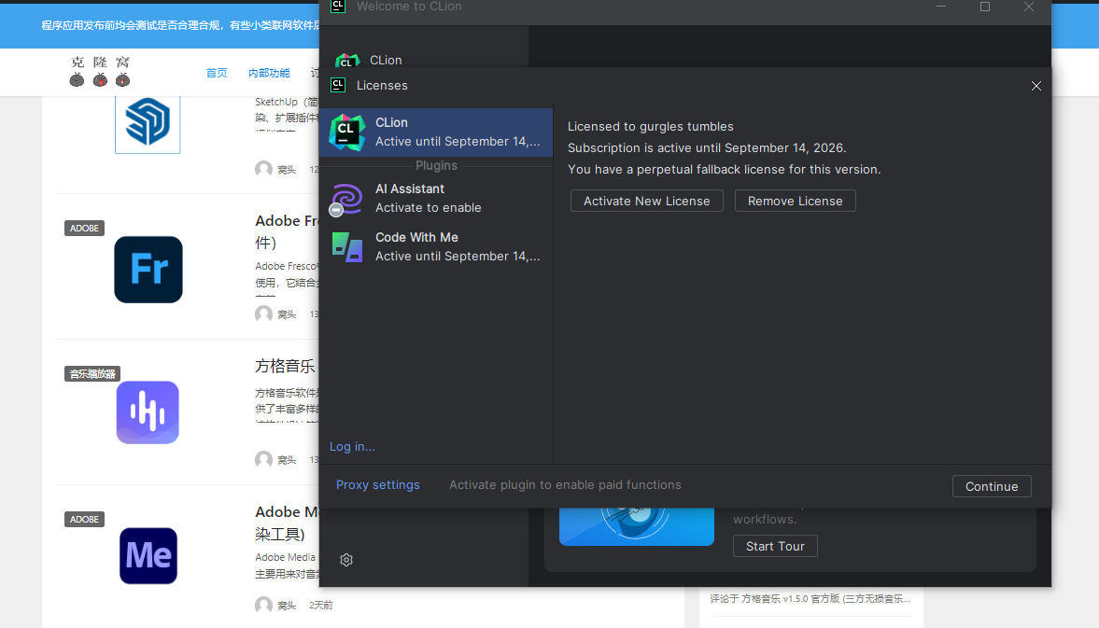Viewport: 1099px width, 628px height.
Task: Click author avatar in 方格音乐 post
Action: click(263, 459)
